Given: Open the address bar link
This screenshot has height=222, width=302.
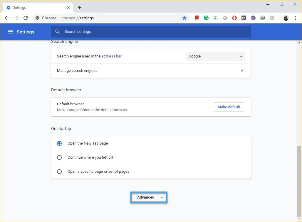Looking at the screenshot, I should pos(111,56).
